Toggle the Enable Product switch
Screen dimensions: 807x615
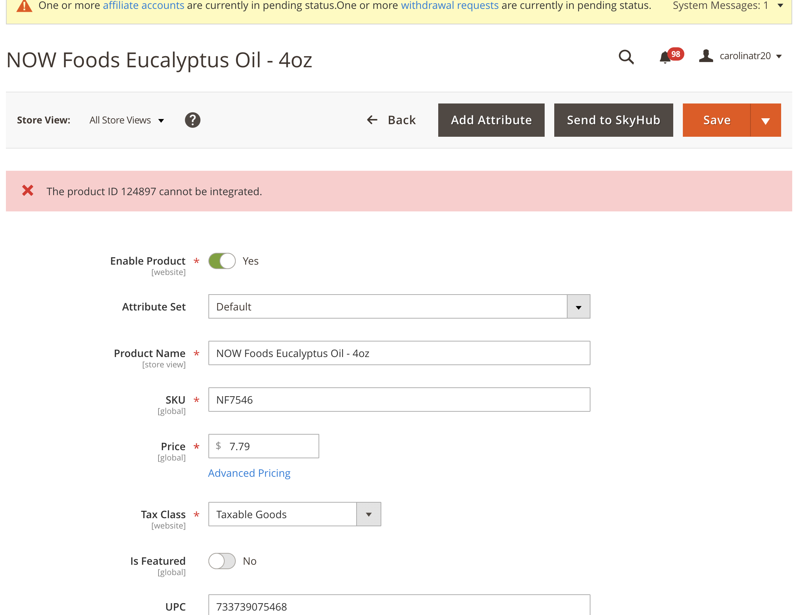click(x=222, y=261)
